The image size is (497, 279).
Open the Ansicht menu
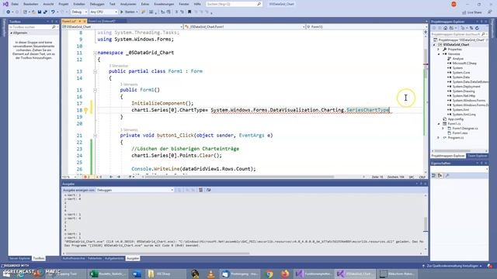coord(48,4)
